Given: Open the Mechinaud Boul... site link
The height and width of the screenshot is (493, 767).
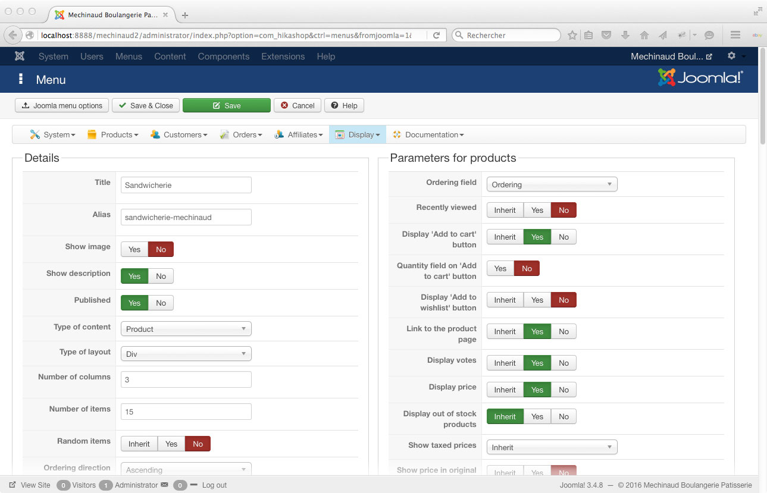Looking at the screenshot, I should pos(671,56).
